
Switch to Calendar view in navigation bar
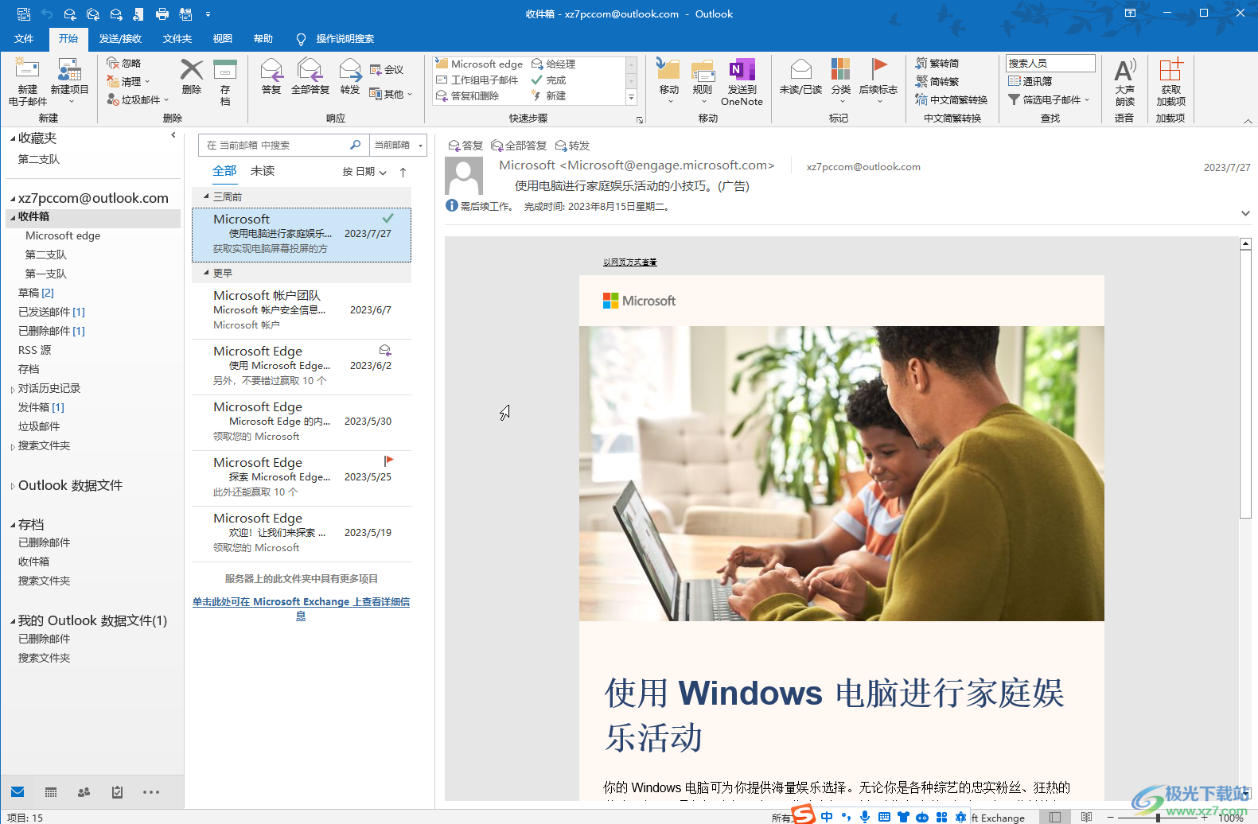51,792
